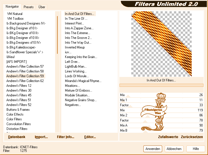Cancel with the Abbrechen button

pyautogui.click(x=174, y=149)
